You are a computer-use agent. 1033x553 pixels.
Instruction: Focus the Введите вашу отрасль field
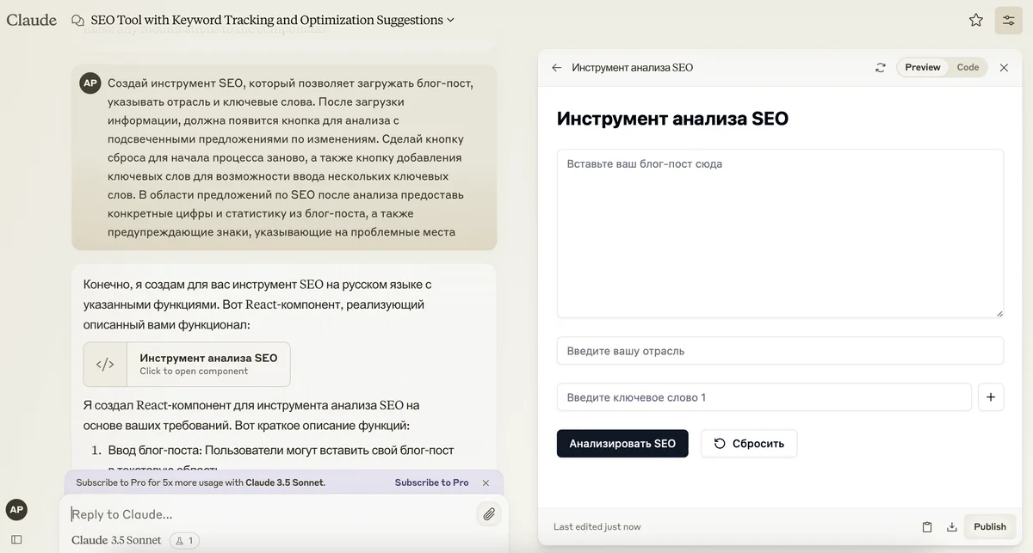coord(779,351)
